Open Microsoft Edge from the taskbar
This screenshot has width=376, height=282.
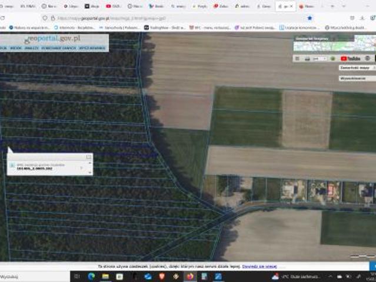[91, 276]
